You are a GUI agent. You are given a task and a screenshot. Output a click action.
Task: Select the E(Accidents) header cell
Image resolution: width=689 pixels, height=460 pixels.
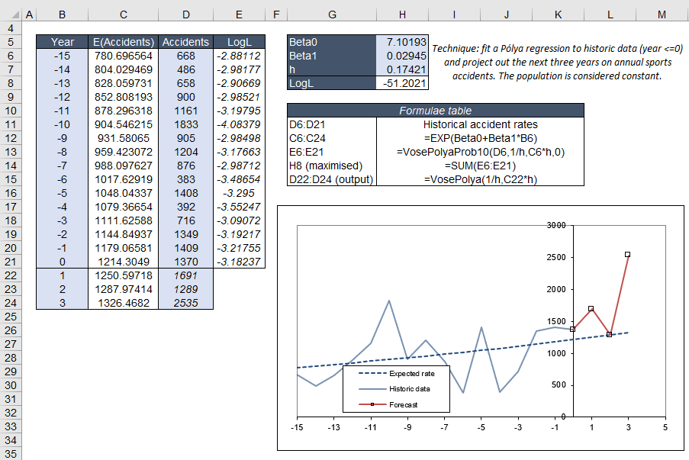123,42
